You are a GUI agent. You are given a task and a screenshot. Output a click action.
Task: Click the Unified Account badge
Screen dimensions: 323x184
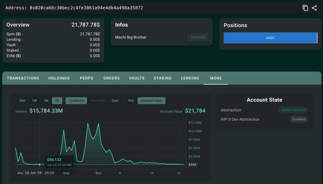coord(293,110)
